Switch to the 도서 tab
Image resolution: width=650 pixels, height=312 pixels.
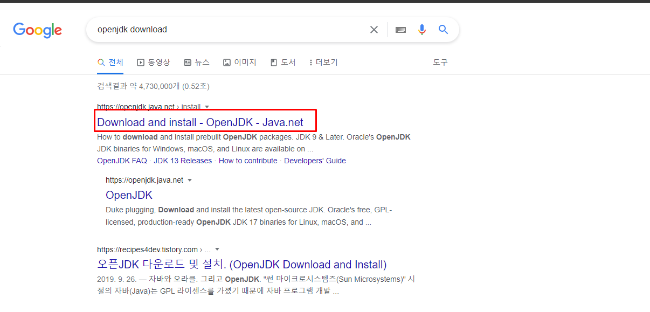(x=283, y=63)
